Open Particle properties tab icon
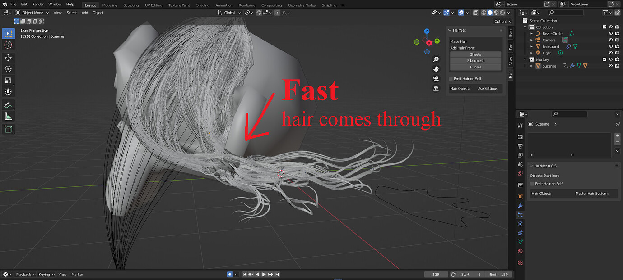 [x=520, y=215]
